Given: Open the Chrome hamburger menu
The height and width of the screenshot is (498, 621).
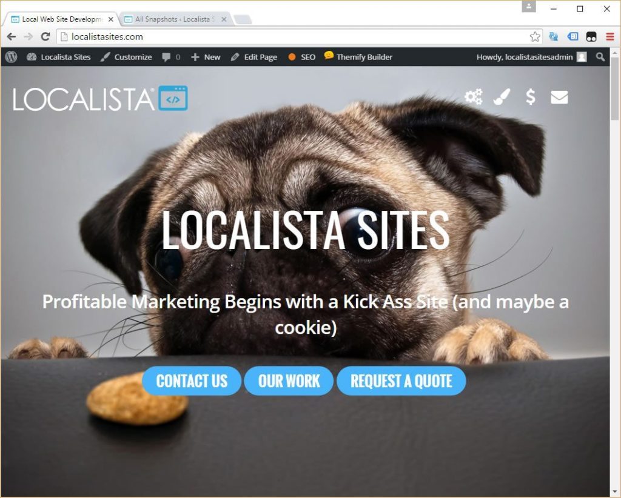Looking at the screenshot, I should (x=609, y=37).
